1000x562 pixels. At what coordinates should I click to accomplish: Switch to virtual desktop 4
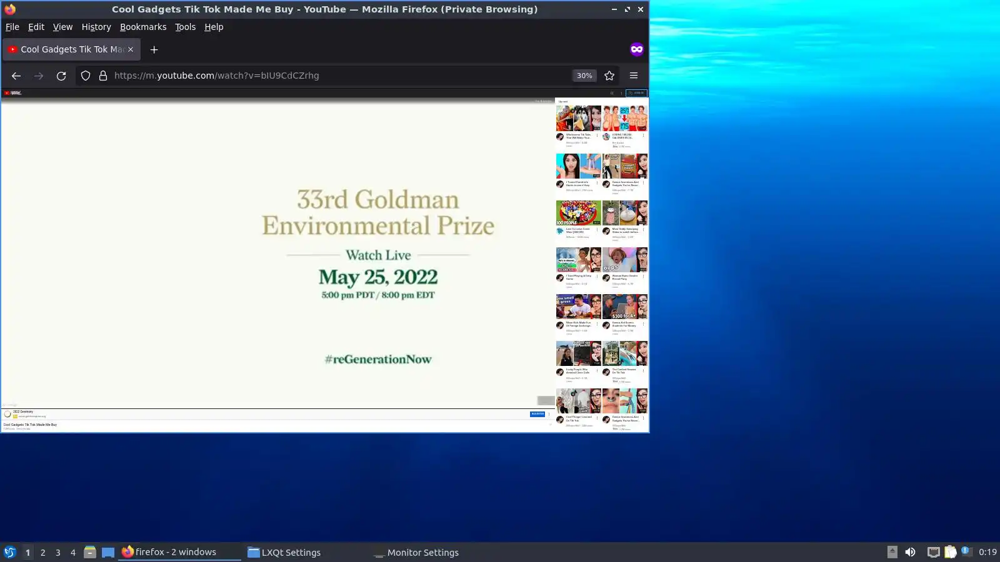pos(73,553)
